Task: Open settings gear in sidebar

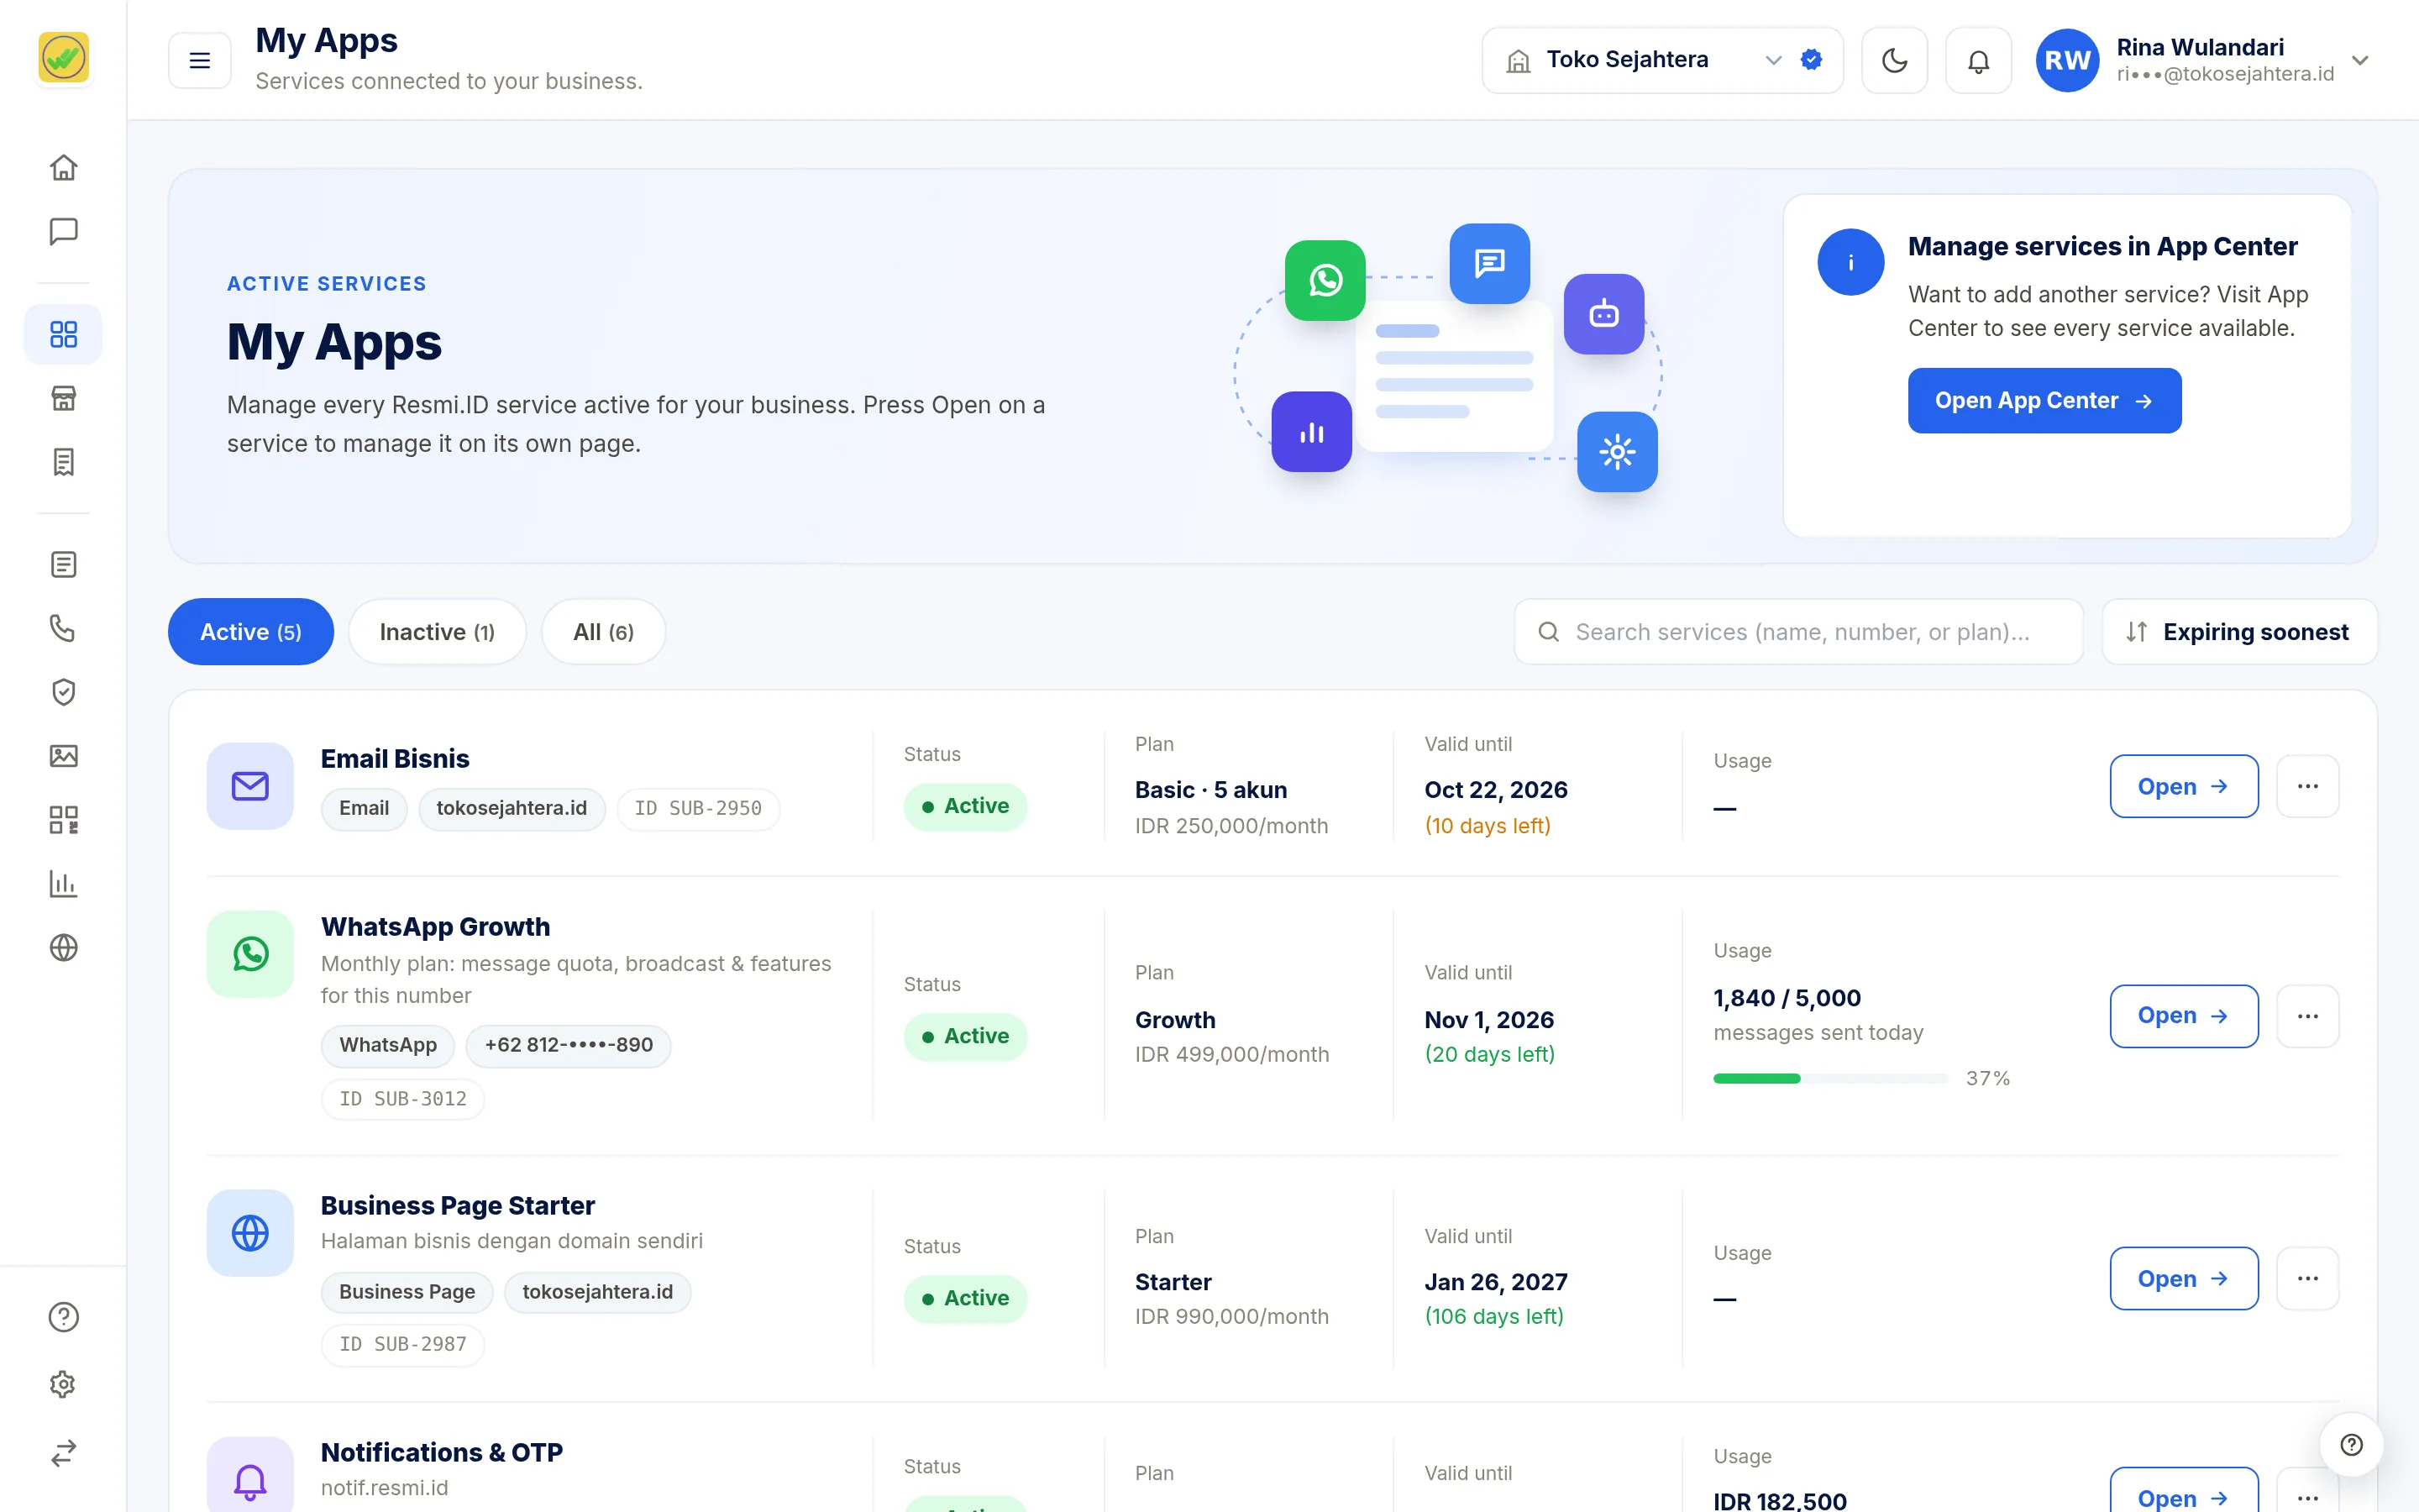Action: point(63,1384)
